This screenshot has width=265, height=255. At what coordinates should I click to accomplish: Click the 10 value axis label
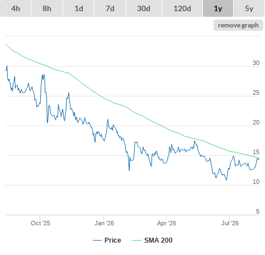[x=256, y=182]
